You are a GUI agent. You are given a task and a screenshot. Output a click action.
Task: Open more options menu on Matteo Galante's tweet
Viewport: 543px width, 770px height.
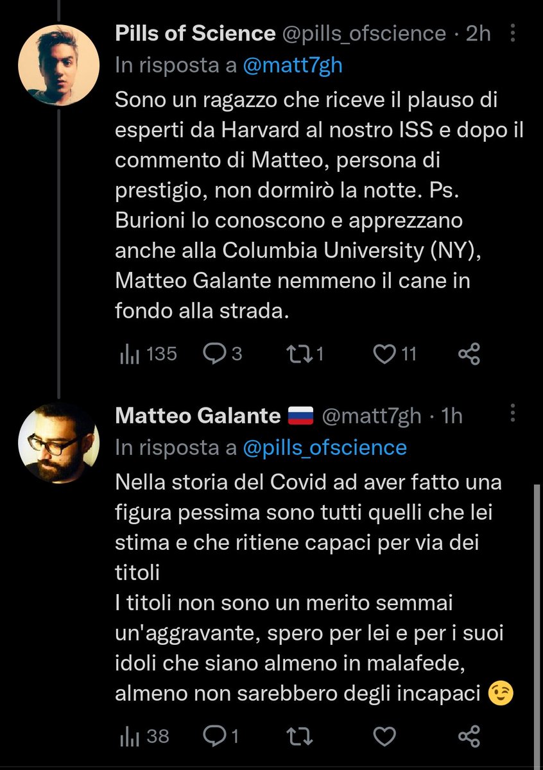tap(514, 415)
